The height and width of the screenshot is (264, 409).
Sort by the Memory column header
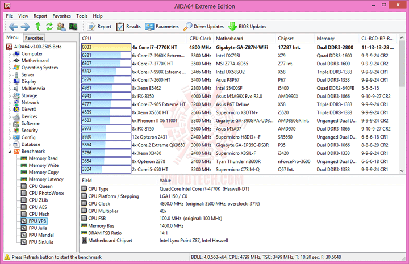336,39
